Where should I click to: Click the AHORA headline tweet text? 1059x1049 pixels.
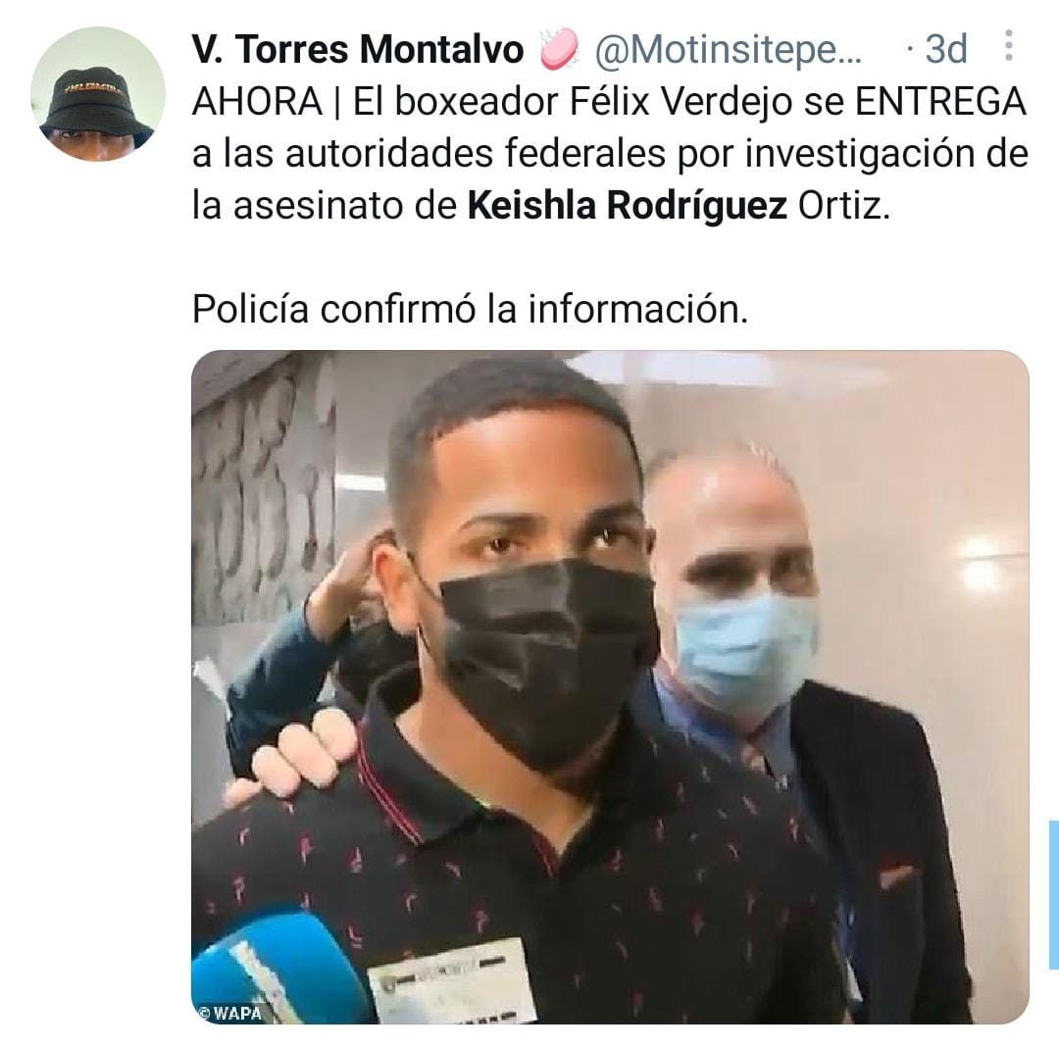pyautogui.click(x=610, y=153)
